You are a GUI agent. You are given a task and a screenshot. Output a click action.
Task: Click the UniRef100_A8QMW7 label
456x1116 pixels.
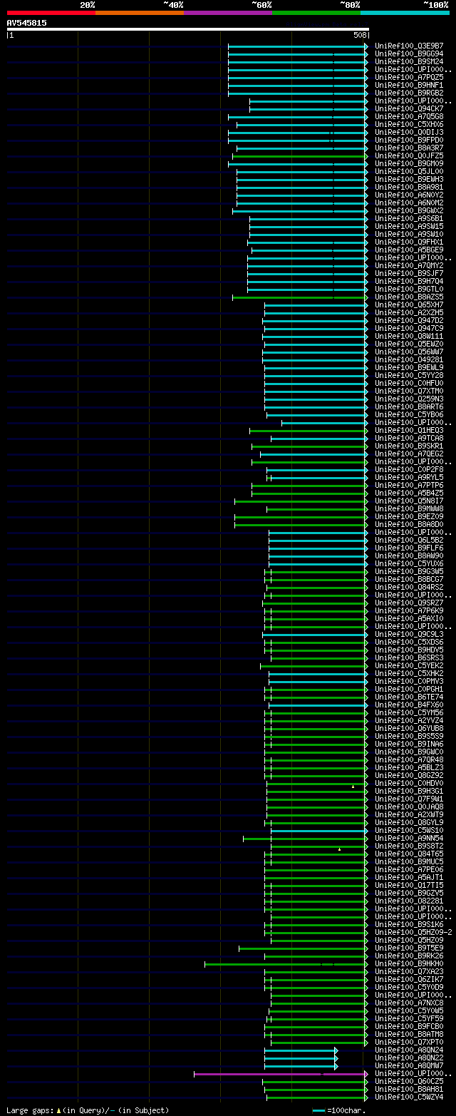click(x=409, y=1066)
